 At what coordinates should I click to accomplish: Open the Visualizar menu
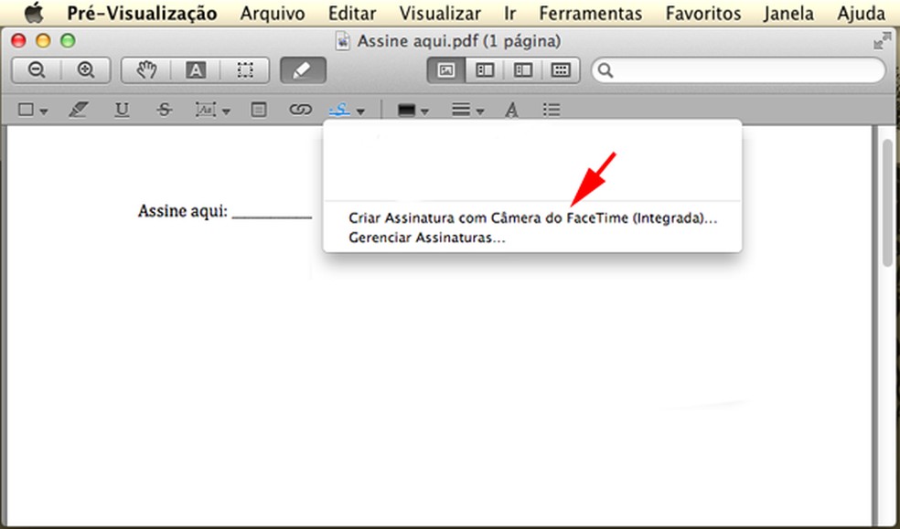click(x=440, y=13)
